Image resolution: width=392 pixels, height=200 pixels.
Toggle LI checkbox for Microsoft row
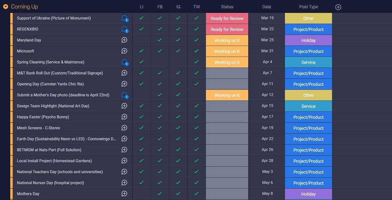click(x=141, y=51)
